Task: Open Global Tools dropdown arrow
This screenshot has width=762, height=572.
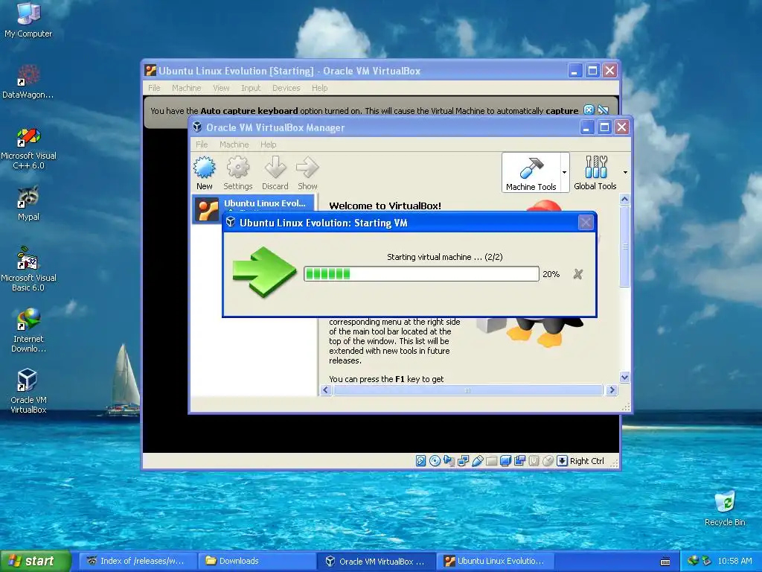Action: coord(625,172)
